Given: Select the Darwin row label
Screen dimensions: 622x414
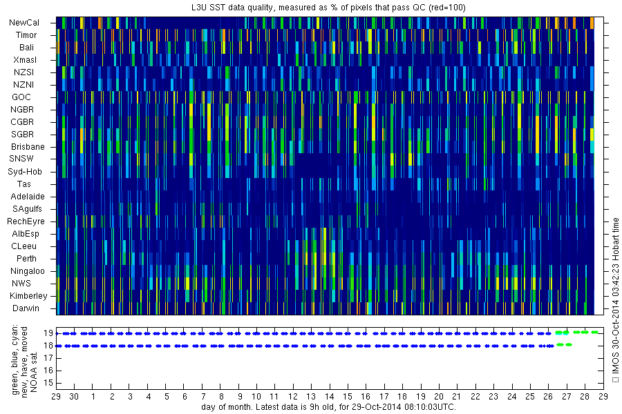Looking at the screenshot, I should [x=26, y=308].
